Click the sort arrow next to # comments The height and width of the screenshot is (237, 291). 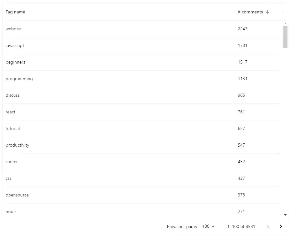click(267, 12)
